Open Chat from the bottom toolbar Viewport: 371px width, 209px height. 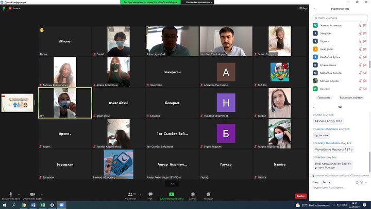(x=150, y=195)
